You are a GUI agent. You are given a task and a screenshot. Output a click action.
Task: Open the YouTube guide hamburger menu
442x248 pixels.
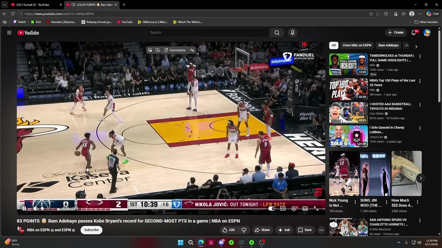coord(9,33)
